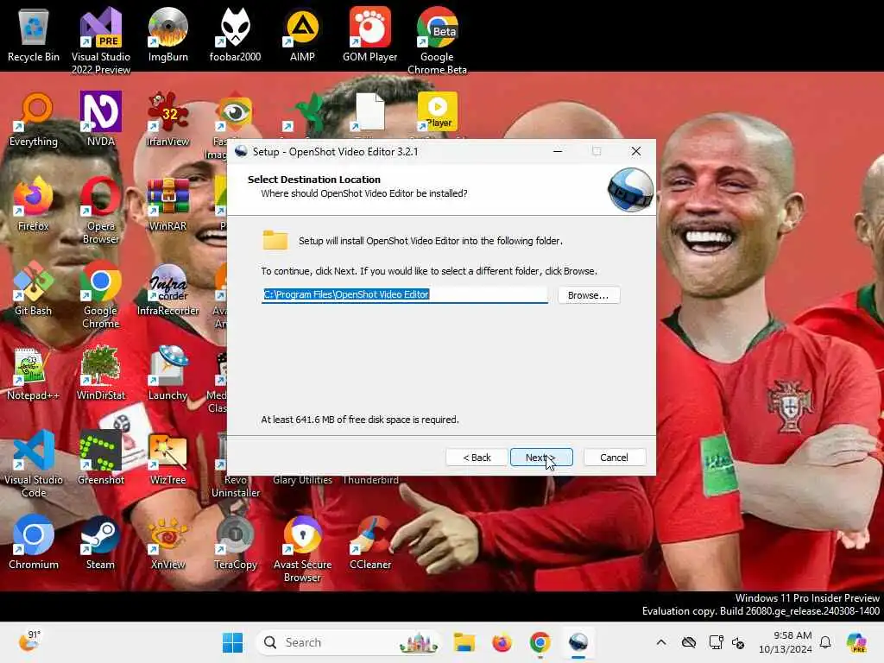The width and height of the screenshot is (884, 663).
Task: Switch to OpenShot setup taskbar icon
Action: pos(578,642)
